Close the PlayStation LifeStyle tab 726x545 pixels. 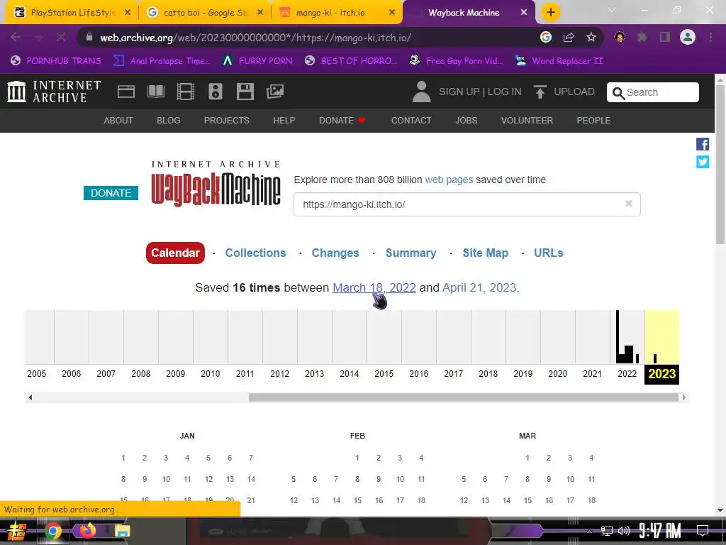(128, 13)
